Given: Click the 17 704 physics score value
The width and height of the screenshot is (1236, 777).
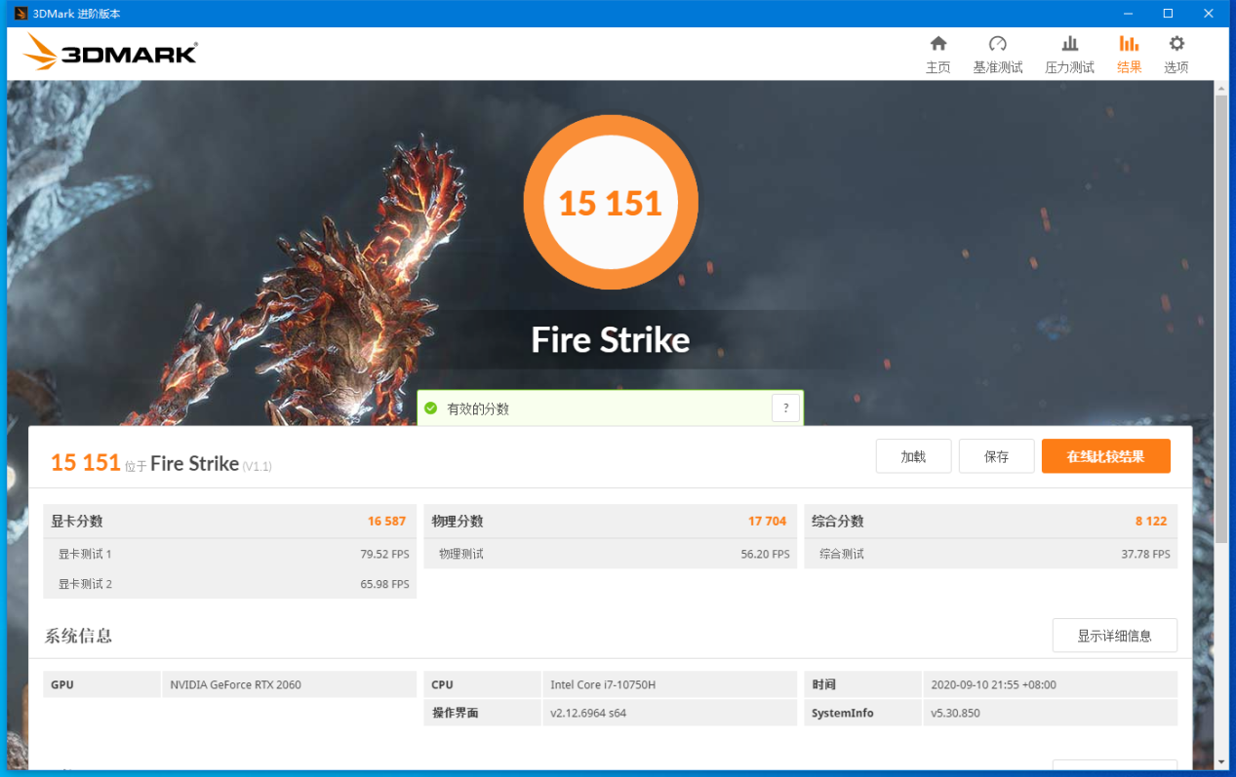Looking at the screenshot, I should pyautogui.click(x=767, y=522).
